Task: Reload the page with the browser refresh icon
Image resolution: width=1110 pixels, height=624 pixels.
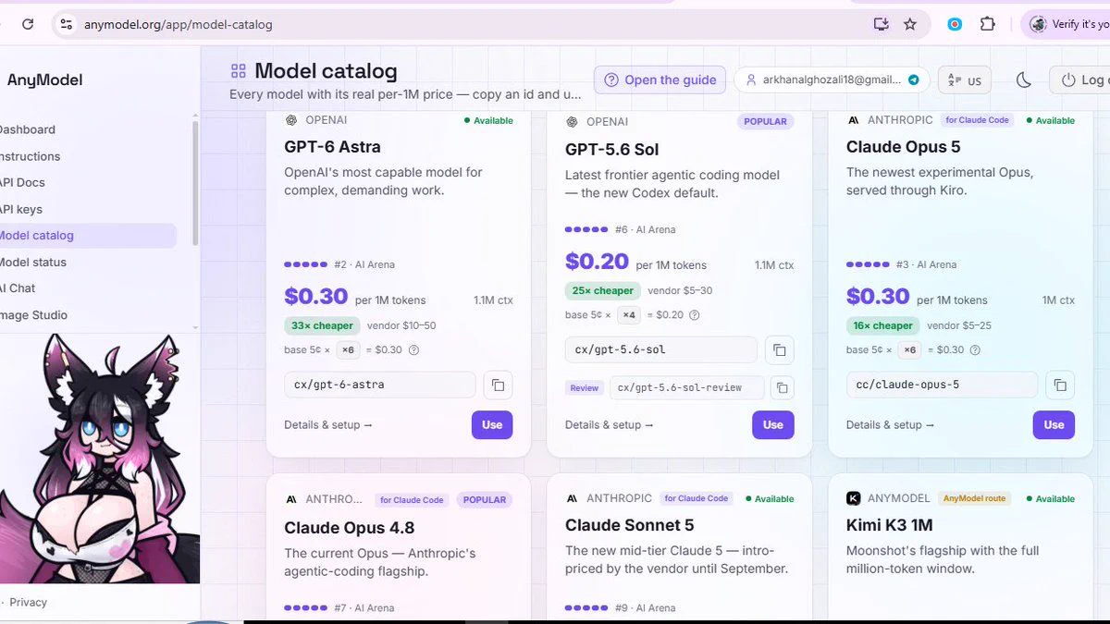Action: click(28, 24)
